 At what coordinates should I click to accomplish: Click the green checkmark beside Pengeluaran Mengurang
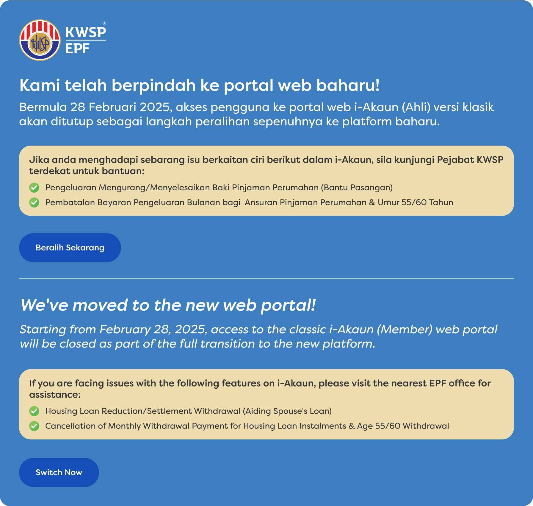(34, 188)
